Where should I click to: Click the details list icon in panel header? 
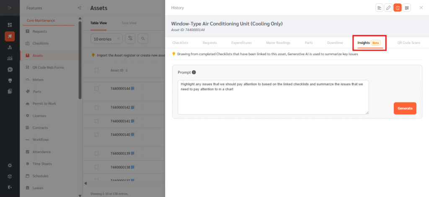379,8
